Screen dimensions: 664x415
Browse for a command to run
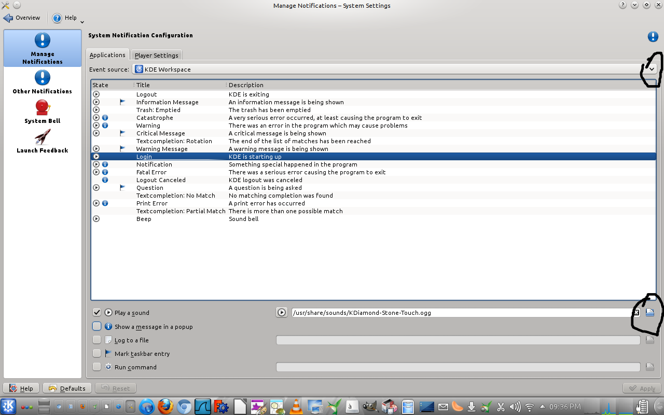tap(649, 367)
